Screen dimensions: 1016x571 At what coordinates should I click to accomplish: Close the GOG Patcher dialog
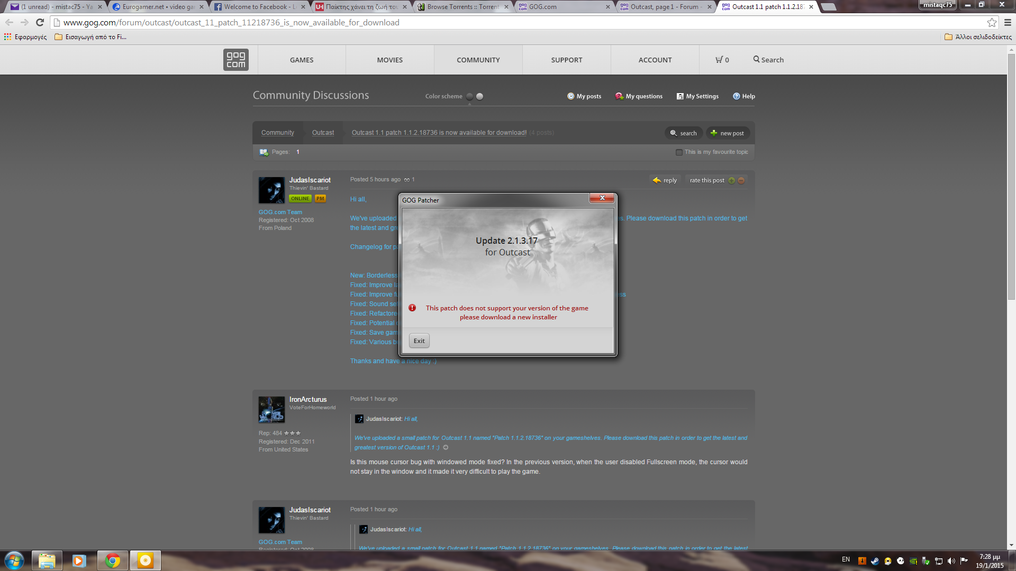pos(602,198)
